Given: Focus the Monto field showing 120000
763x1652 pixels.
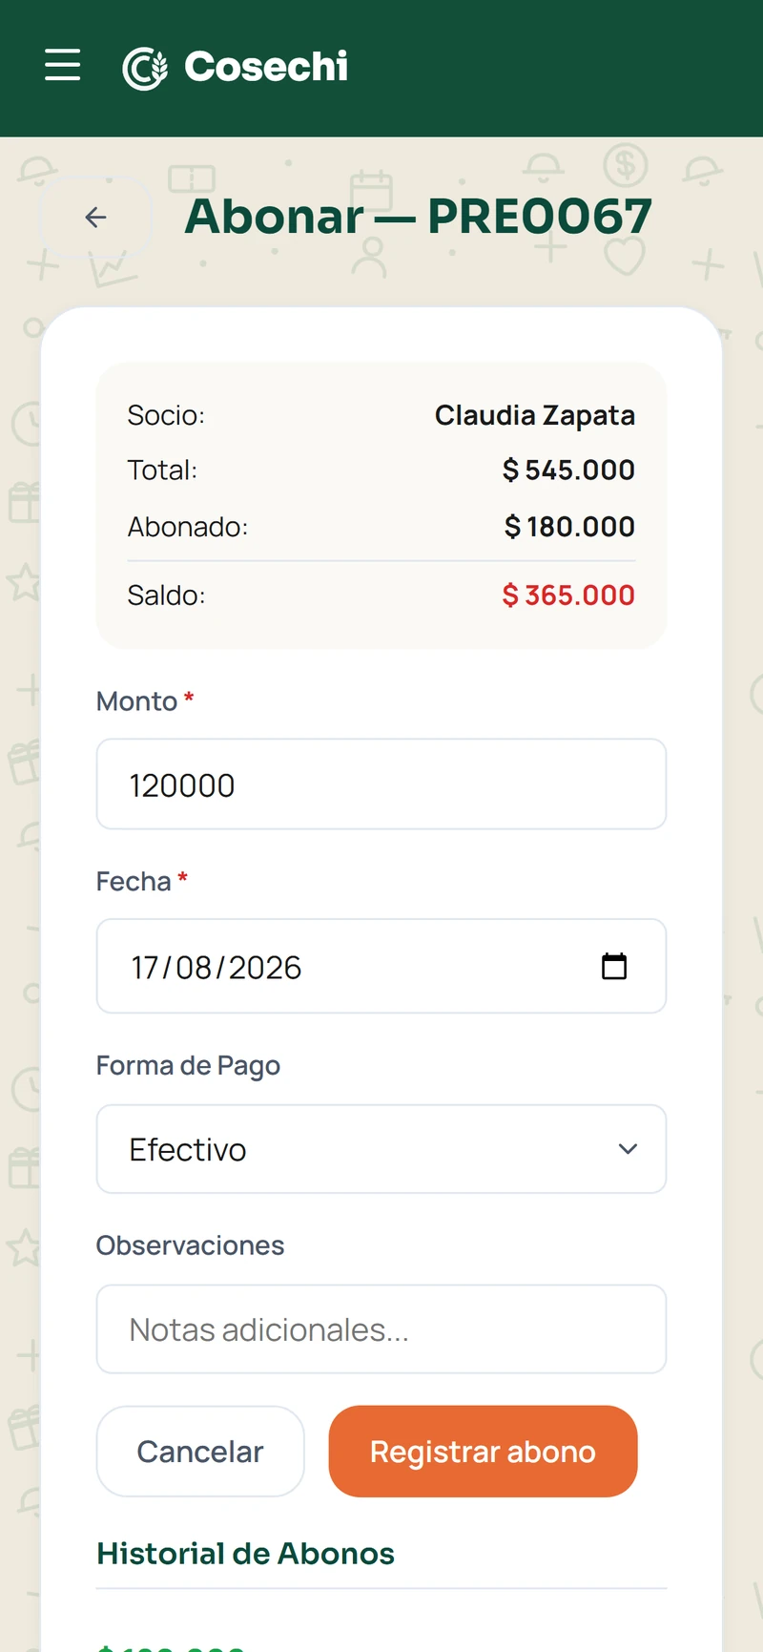Looking at the screenshot, I should (381, 784).
